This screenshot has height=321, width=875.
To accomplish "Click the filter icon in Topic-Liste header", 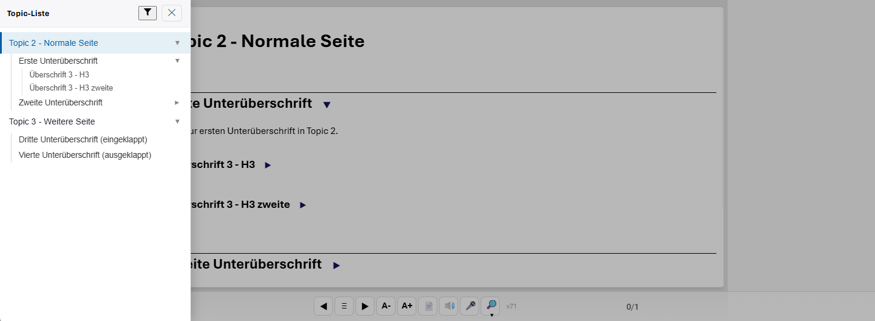I will click(x=147, y=13).
